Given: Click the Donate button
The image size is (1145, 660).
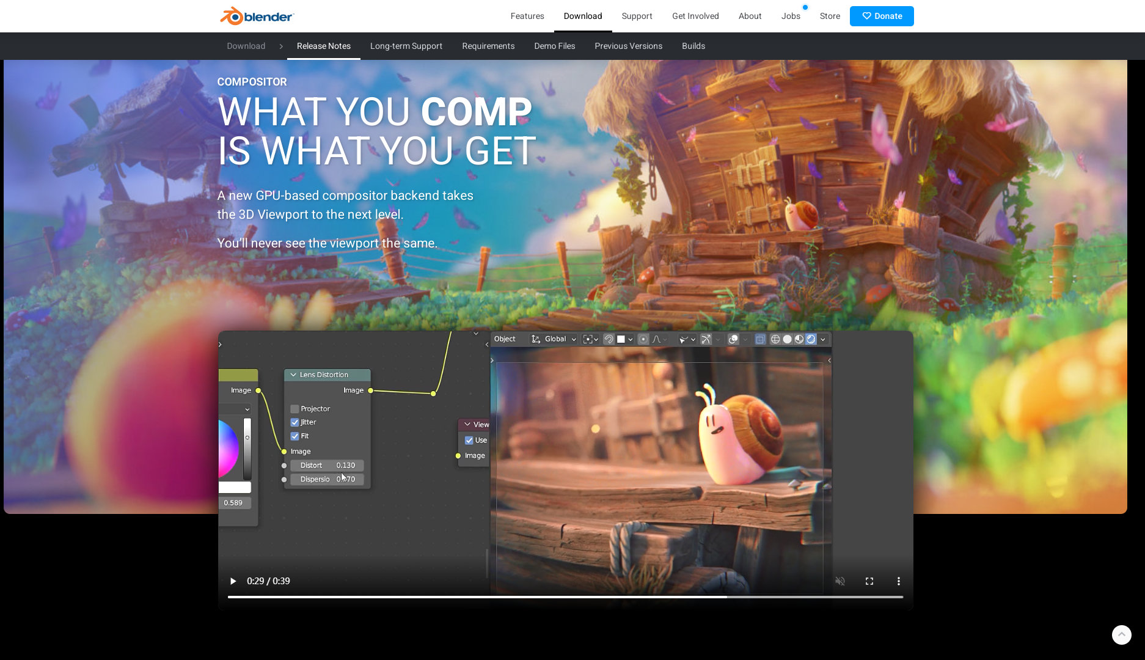Looking at the screenshot, I should pos(882,16).
